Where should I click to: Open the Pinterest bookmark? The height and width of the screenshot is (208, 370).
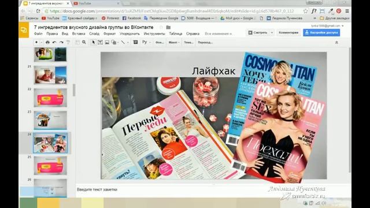(110, 18)
